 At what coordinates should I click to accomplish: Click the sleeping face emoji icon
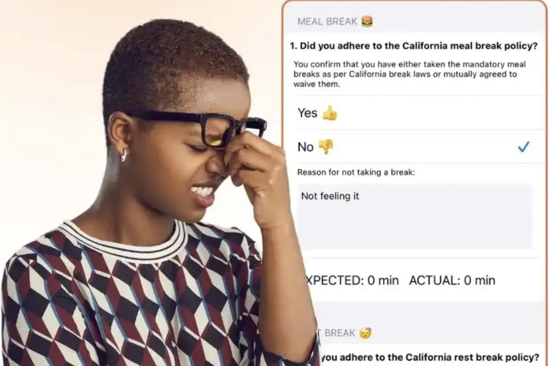coord(365,333)
